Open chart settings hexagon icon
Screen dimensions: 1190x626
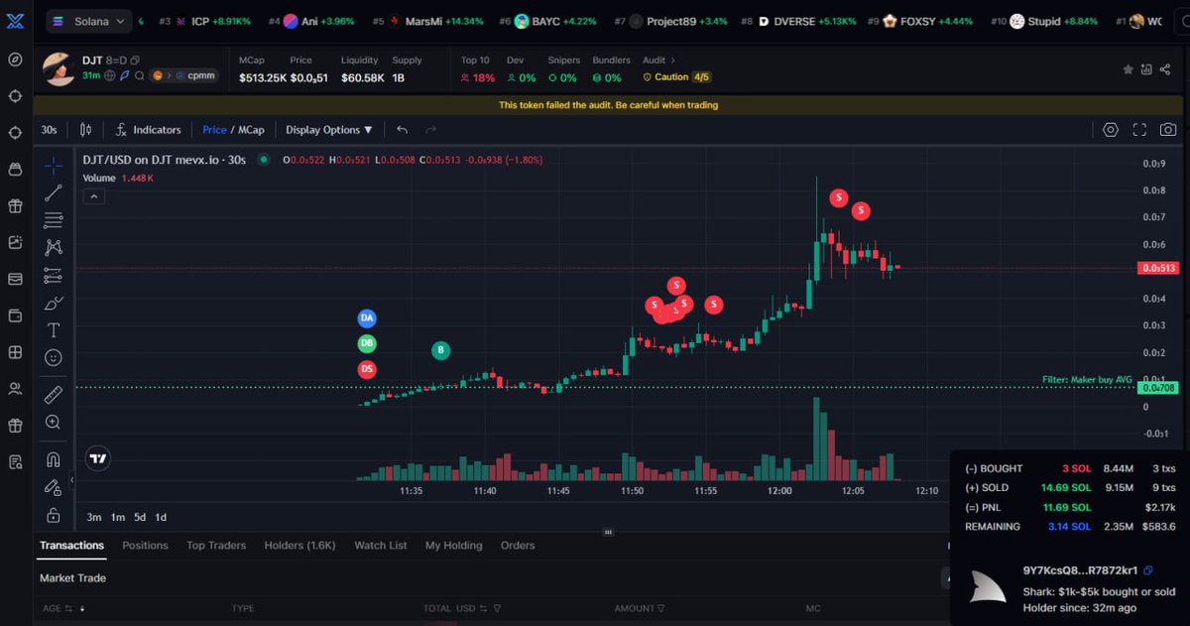point(1110,130)
